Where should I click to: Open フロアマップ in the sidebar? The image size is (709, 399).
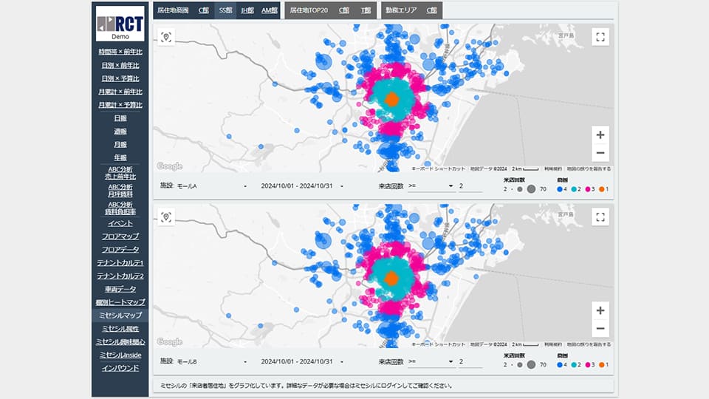coord(120,236)
